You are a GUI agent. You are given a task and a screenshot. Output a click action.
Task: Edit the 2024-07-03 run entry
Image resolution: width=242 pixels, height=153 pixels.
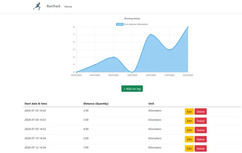[189, 112]
